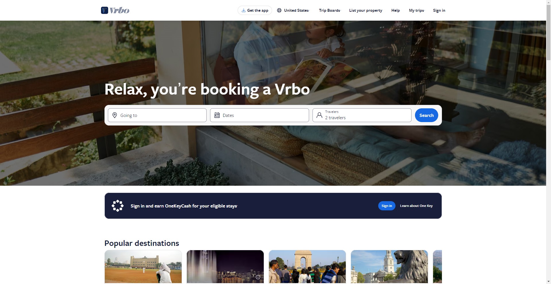Follow the Learn about One Key link
The width and height of the screenshot is (551, 284).
(416, 206)
